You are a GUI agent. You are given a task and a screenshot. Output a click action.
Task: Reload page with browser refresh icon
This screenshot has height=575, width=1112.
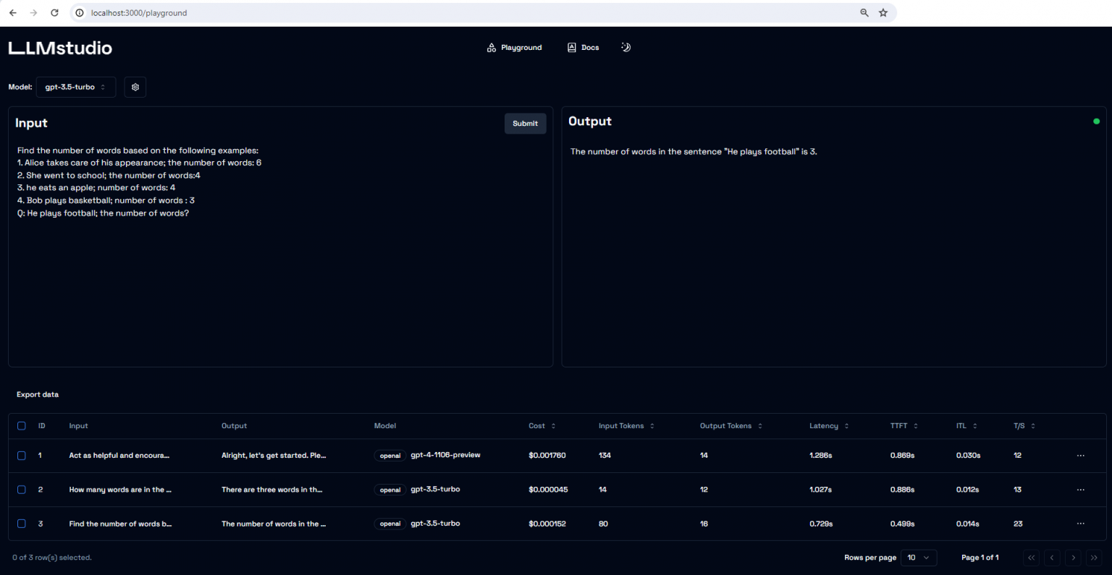pyautogui.click(x=54, y=13)
